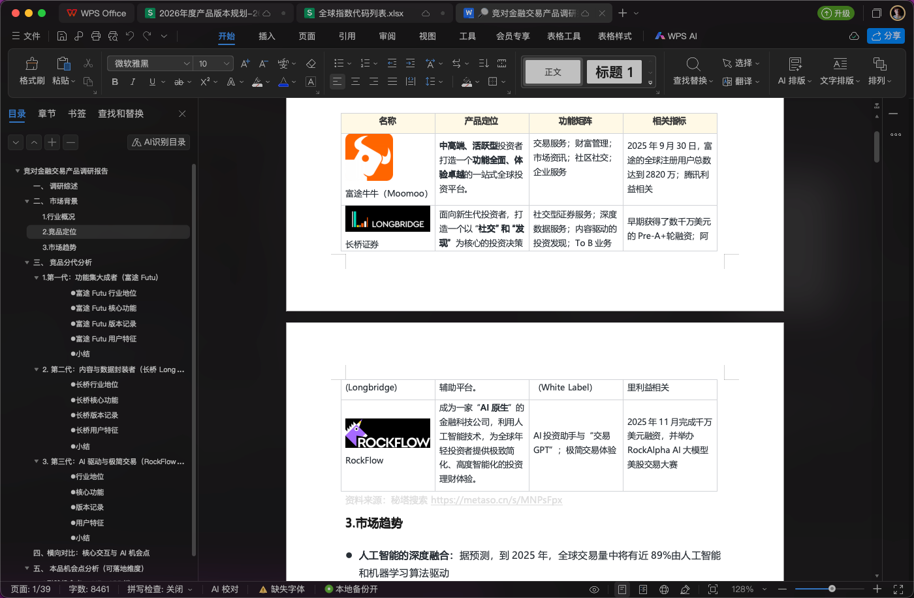Click the cloud sync status icon
The height and width of the screenshot is (598, 914).
853,36
